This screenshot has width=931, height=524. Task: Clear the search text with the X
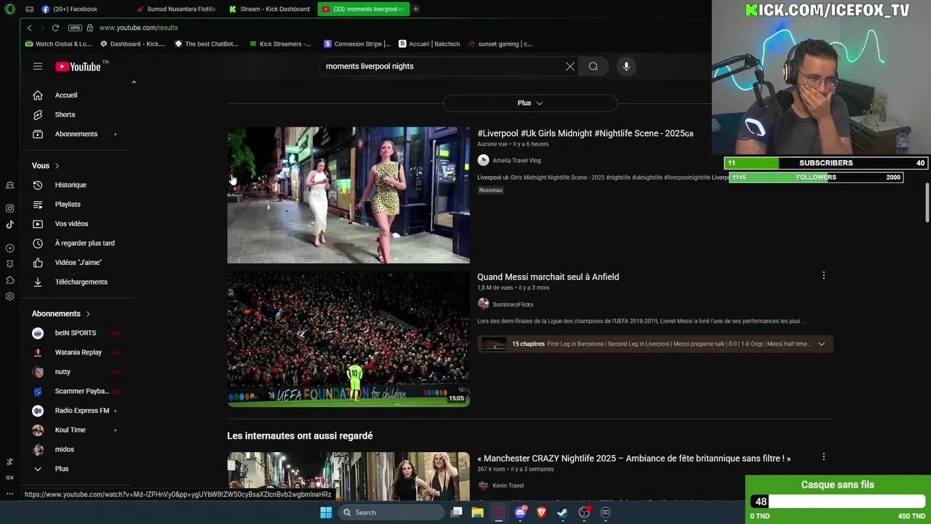(570, 66)
